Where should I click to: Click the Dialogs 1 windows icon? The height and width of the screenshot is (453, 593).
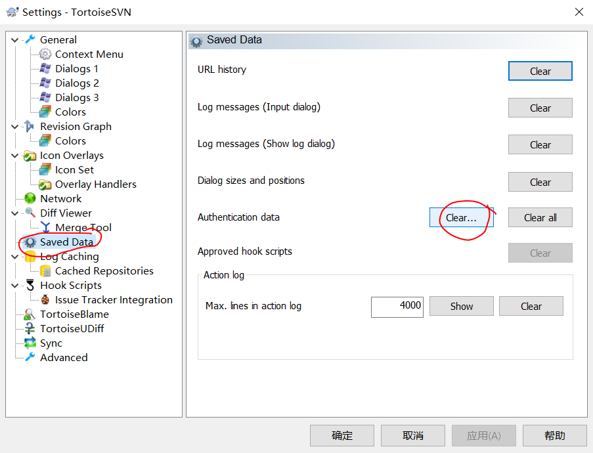point(45,68)
